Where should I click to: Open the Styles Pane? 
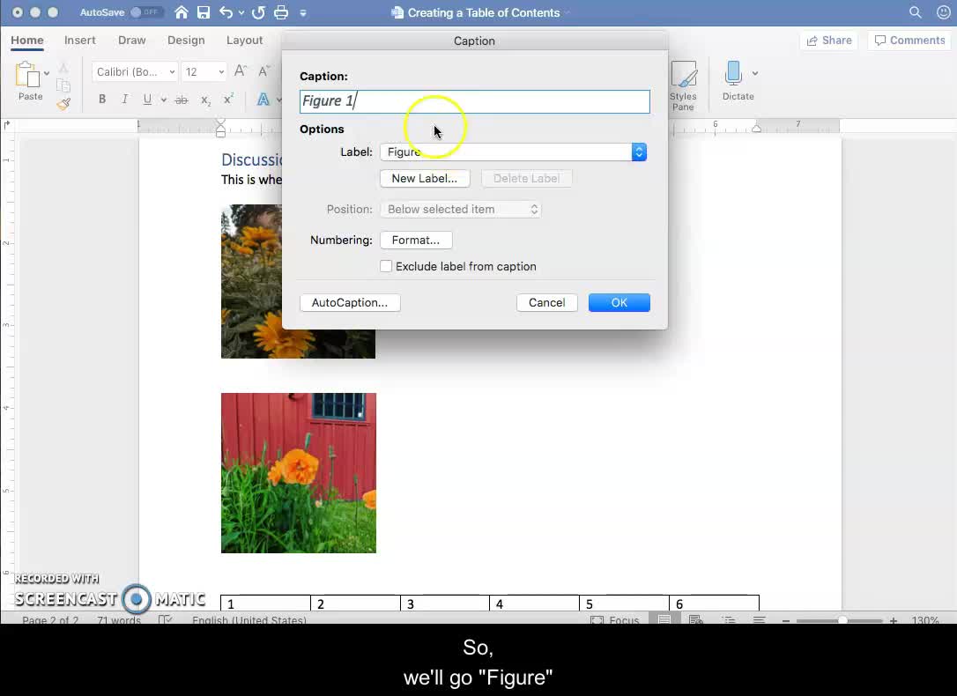click(683, 85)
